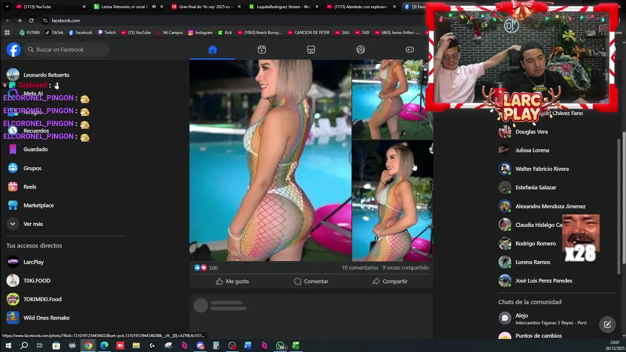Open the TikTok bookmark
The height and width of the screenshot is (352, 626).
pyautogui.click(x=54, y=32)
